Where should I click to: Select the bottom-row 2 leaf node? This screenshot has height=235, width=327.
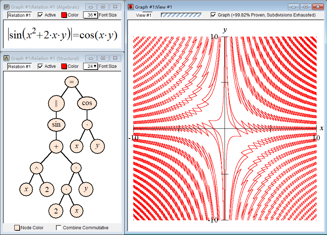tap(56, 211)
